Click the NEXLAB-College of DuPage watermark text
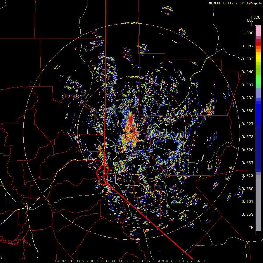 click(x=235, y=3)
